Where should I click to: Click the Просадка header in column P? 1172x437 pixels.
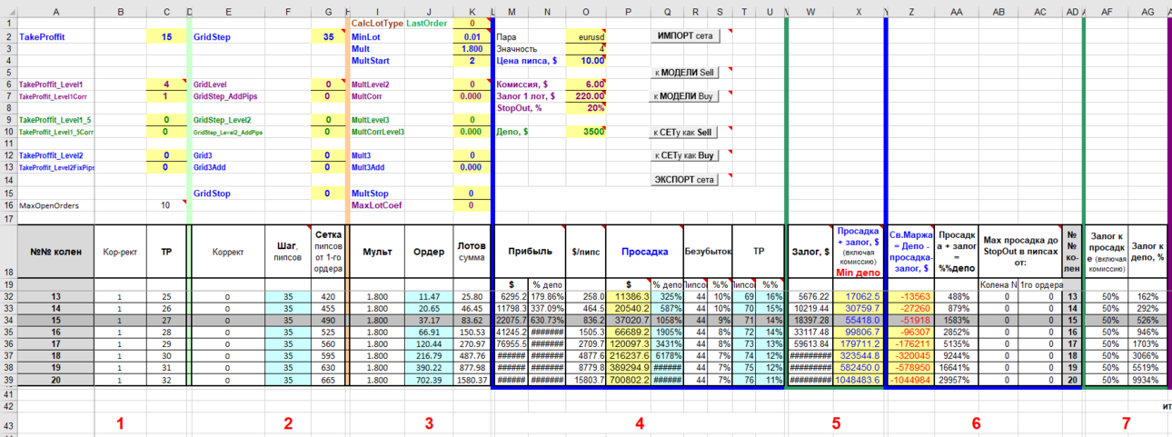point(644,251)
